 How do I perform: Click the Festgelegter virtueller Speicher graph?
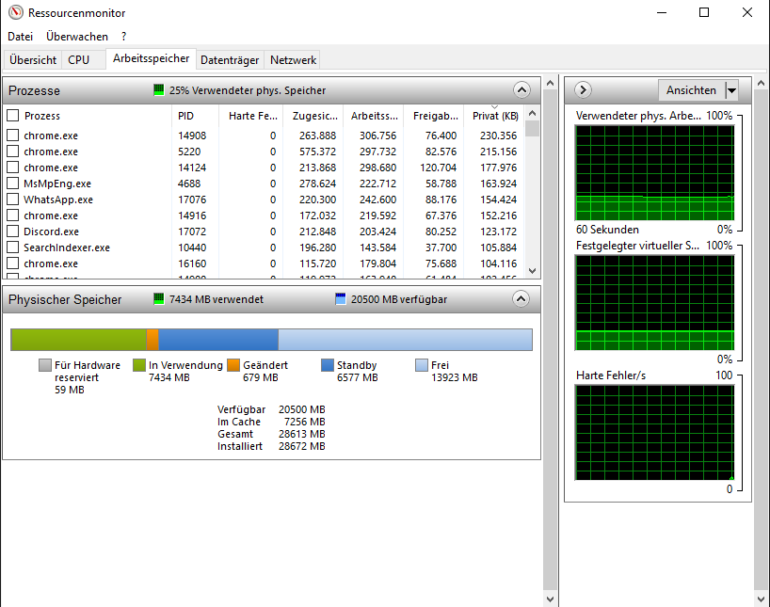654,302
